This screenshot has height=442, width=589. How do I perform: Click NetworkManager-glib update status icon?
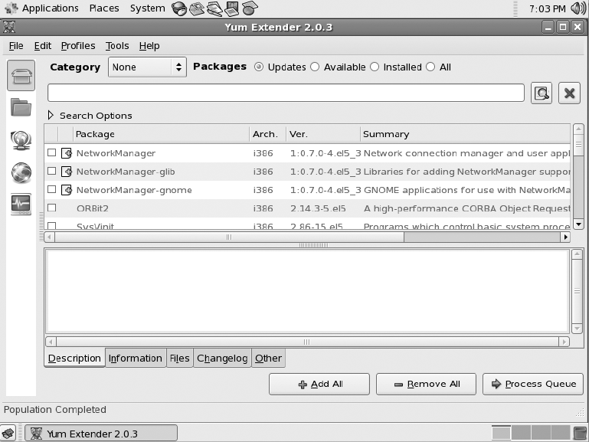coord(67,172)
